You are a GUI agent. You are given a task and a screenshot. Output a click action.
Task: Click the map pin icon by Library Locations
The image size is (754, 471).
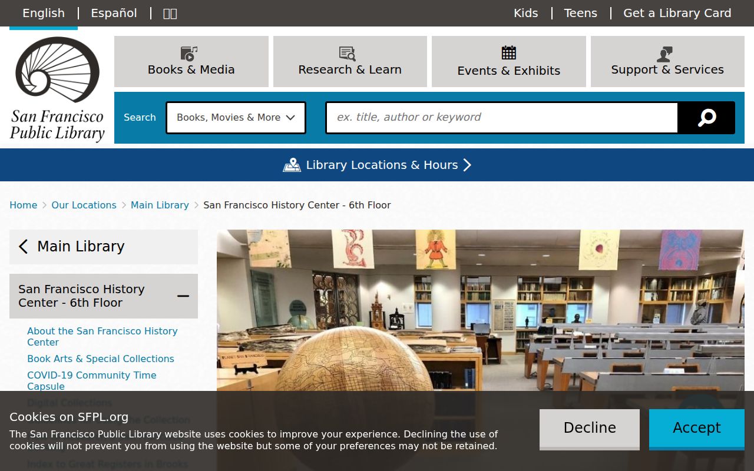click(x=292, y=165)
